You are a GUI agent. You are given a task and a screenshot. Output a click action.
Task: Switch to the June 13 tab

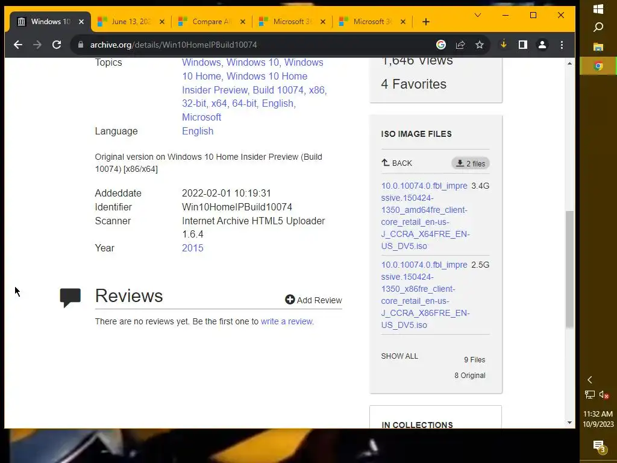tap(131, 22)
